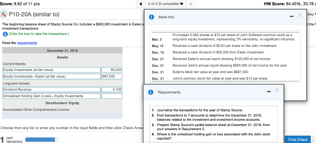Click "Eaten's stock fair value at year-end" row
Image resolution: width=316 pixels, height=143 pixels.
tap(210, 72)
